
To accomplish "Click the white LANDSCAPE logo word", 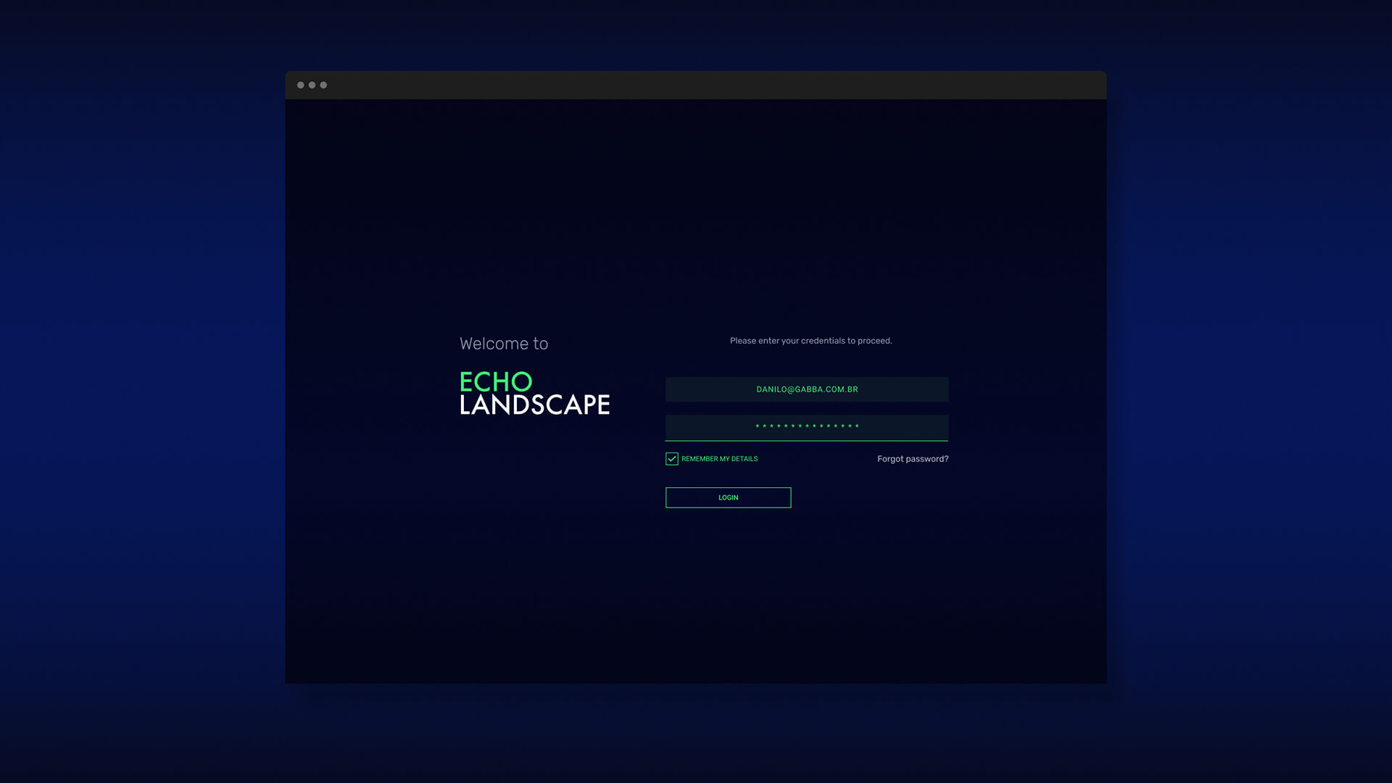I will click(x=535, y=405).
